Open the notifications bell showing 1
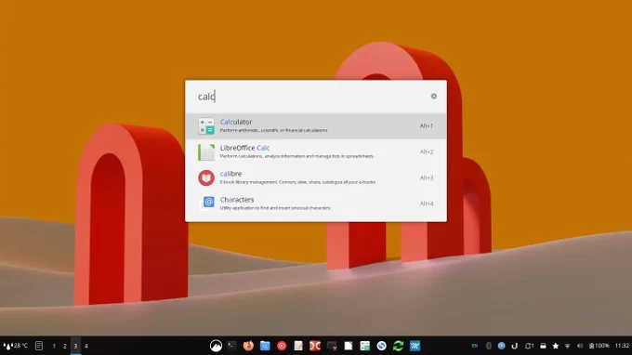This screenshot has height=355, width=632. tap(529, 346)
